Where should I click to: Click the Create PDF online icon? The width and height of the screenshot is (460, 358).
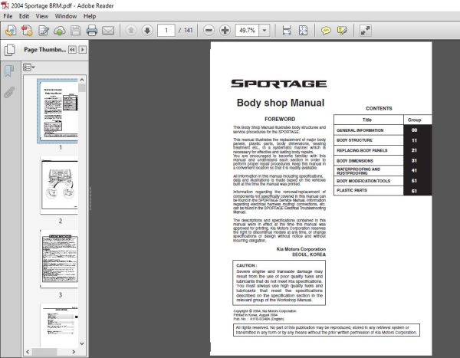point(11,30)
